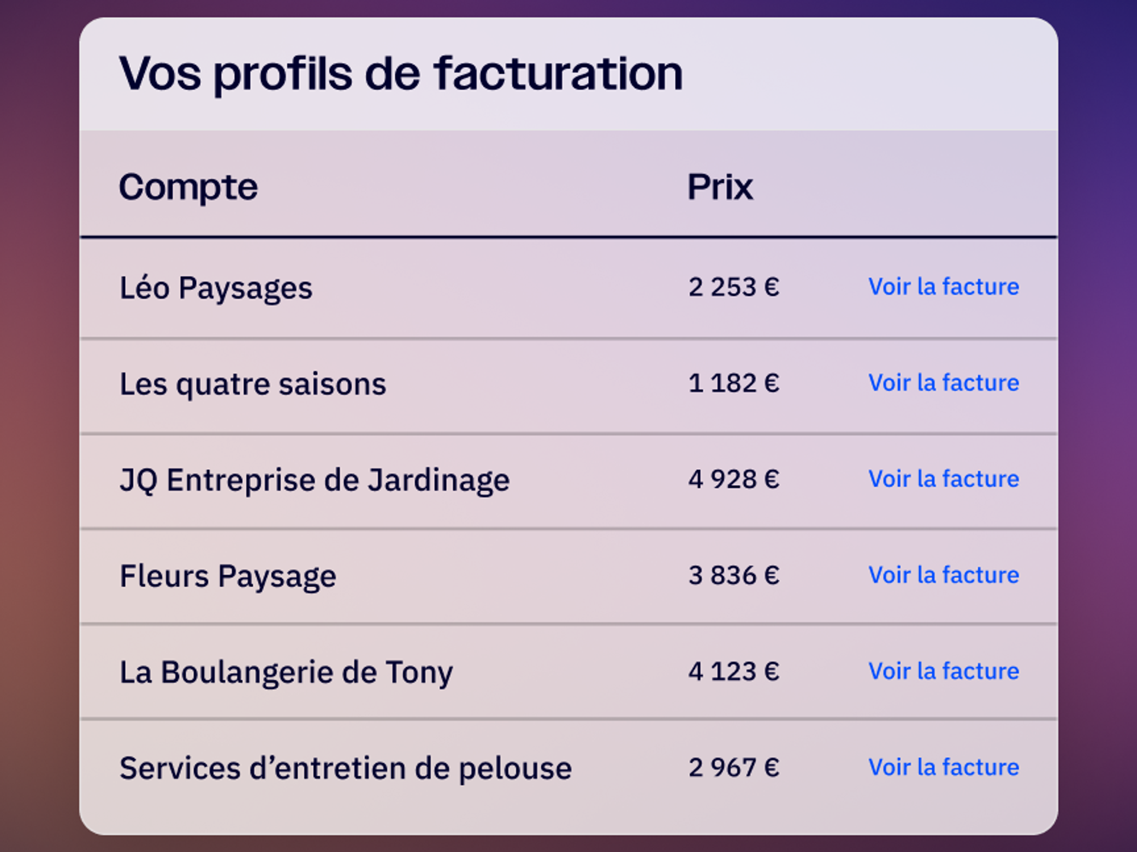Click the JQ Entreprise de Jardinage name

click(x=314, y=480)
